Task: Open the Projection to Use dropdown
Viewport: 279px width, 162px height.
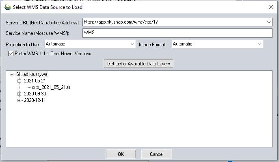Action: (x=90, y=44)
